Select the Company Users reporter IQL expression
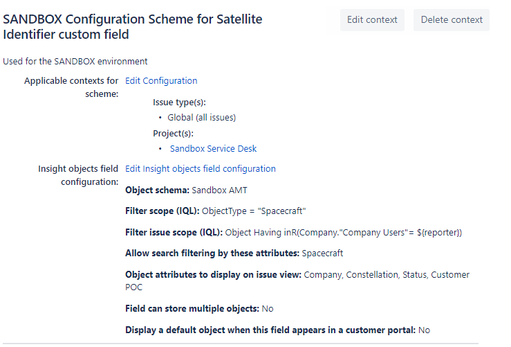The height and width of the screenshot is (347, 511). coord(344,233)
